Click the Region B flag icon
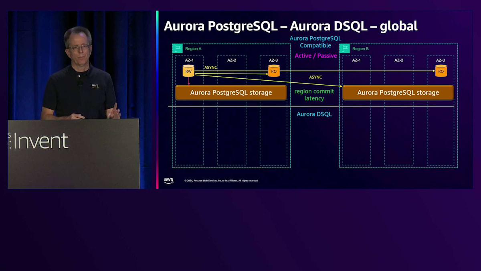Viewport: 481px width, 271px height. click(345, 49)
